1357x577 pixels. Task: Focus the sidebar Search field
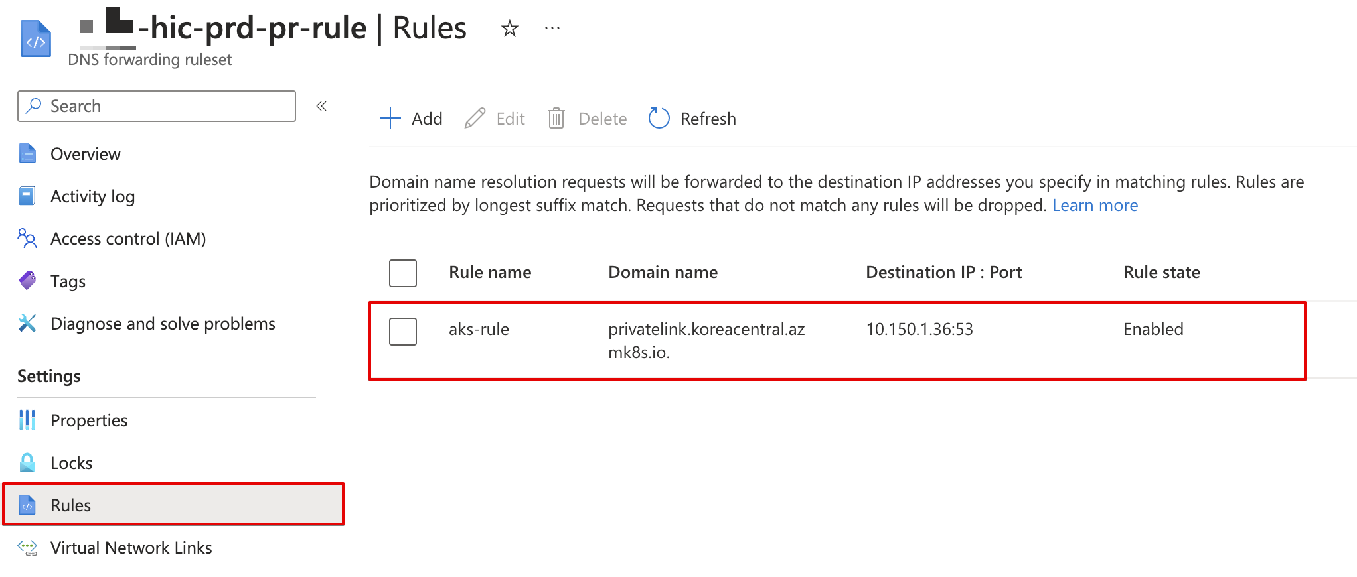coord(157,106)
